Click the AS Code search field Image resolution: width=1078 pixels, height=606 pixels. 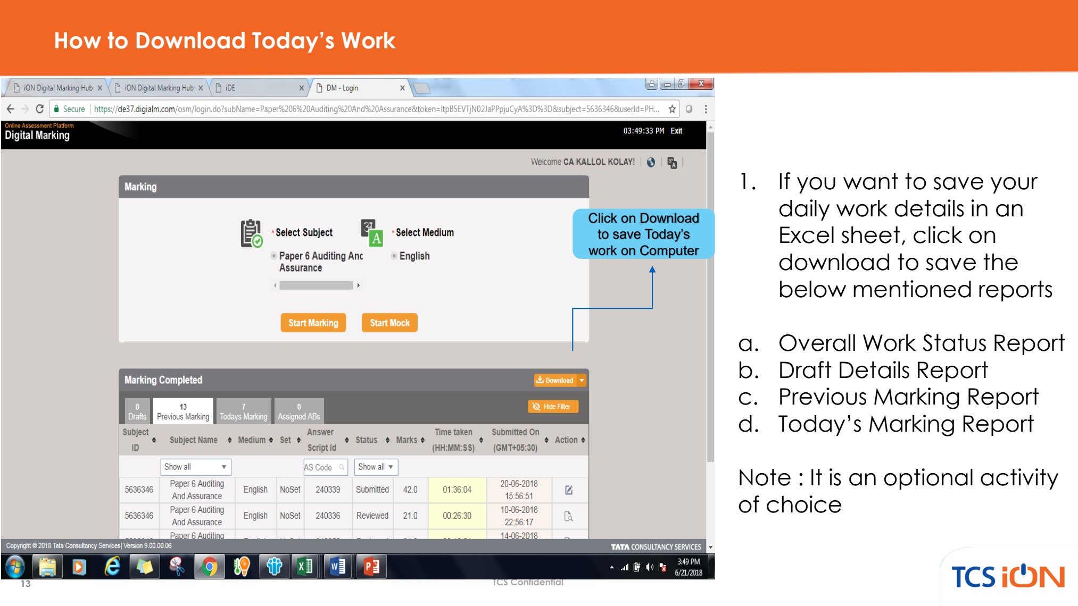click(x=325, y=467)
